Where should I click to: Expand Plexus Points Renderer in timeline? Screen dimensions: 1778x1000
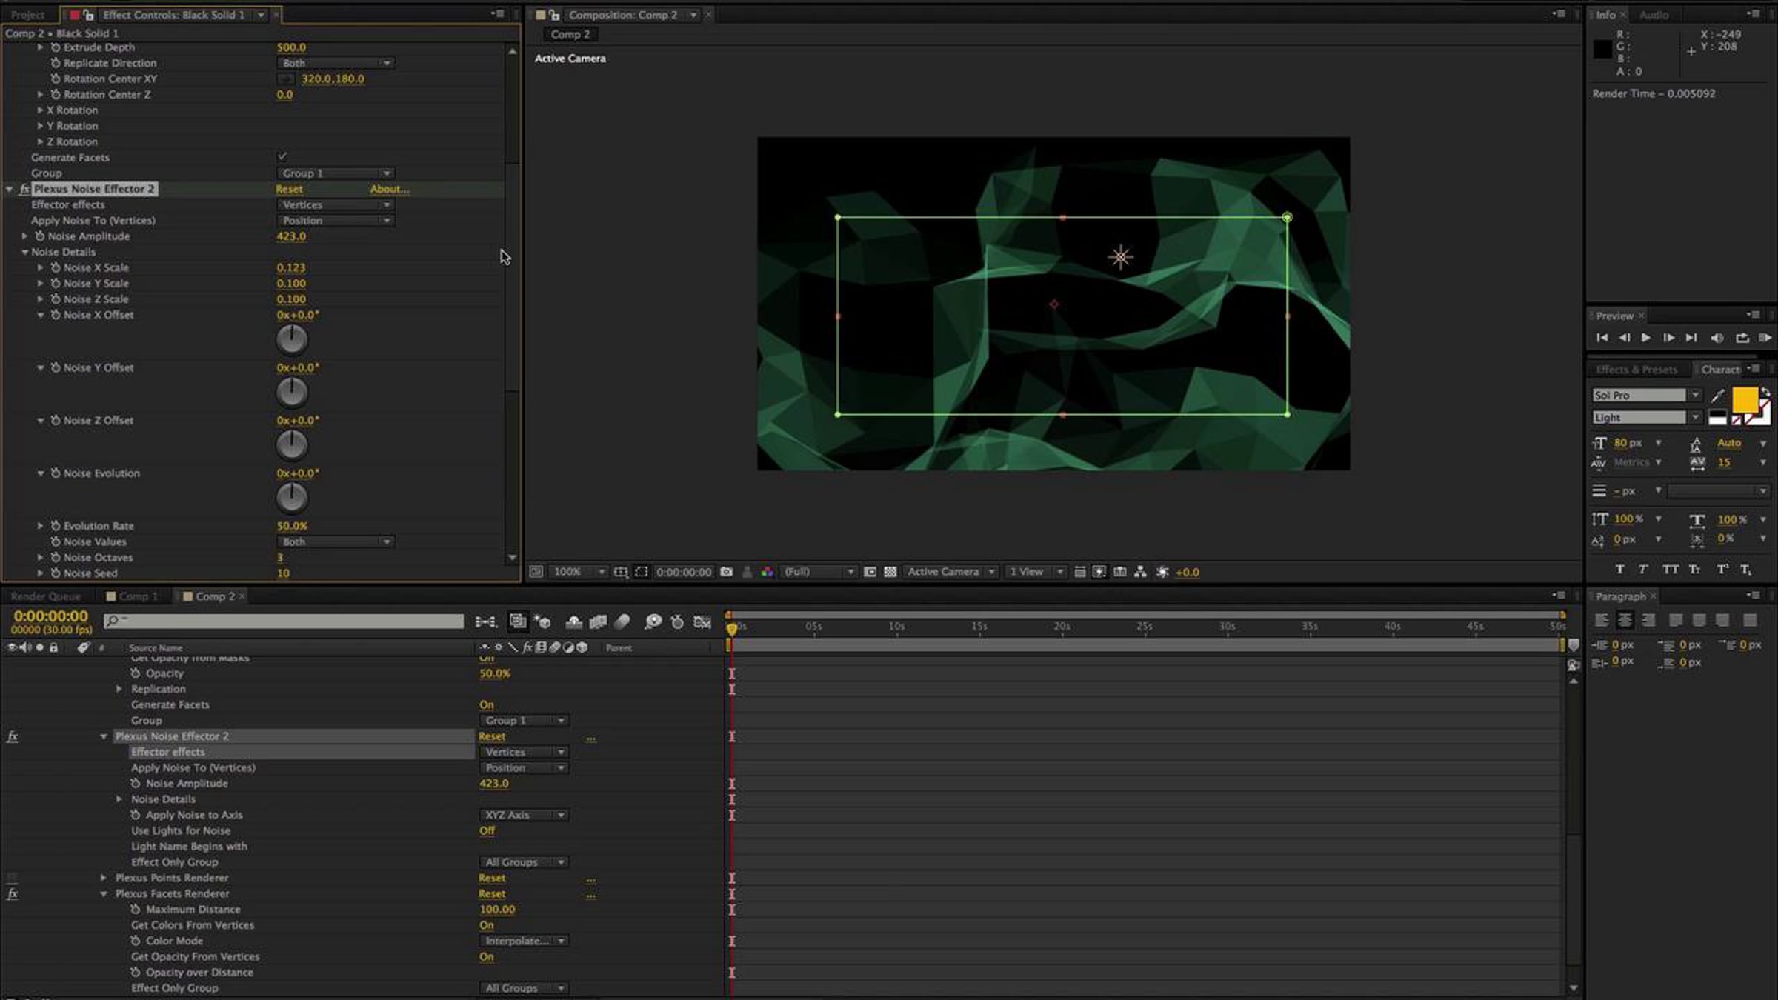tap(104, 878)
